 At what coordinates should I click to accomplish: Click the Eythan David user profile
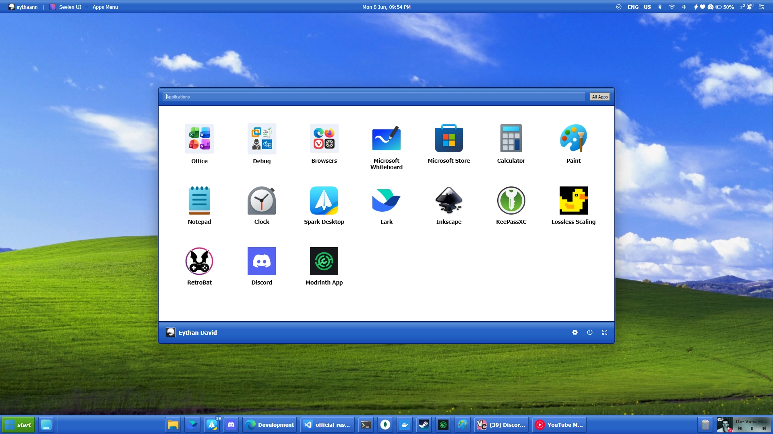click(x=192, y=332)
